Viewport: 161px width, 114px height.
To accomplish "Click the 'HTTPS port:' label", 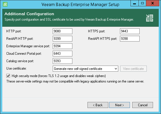I will point(97,31).
